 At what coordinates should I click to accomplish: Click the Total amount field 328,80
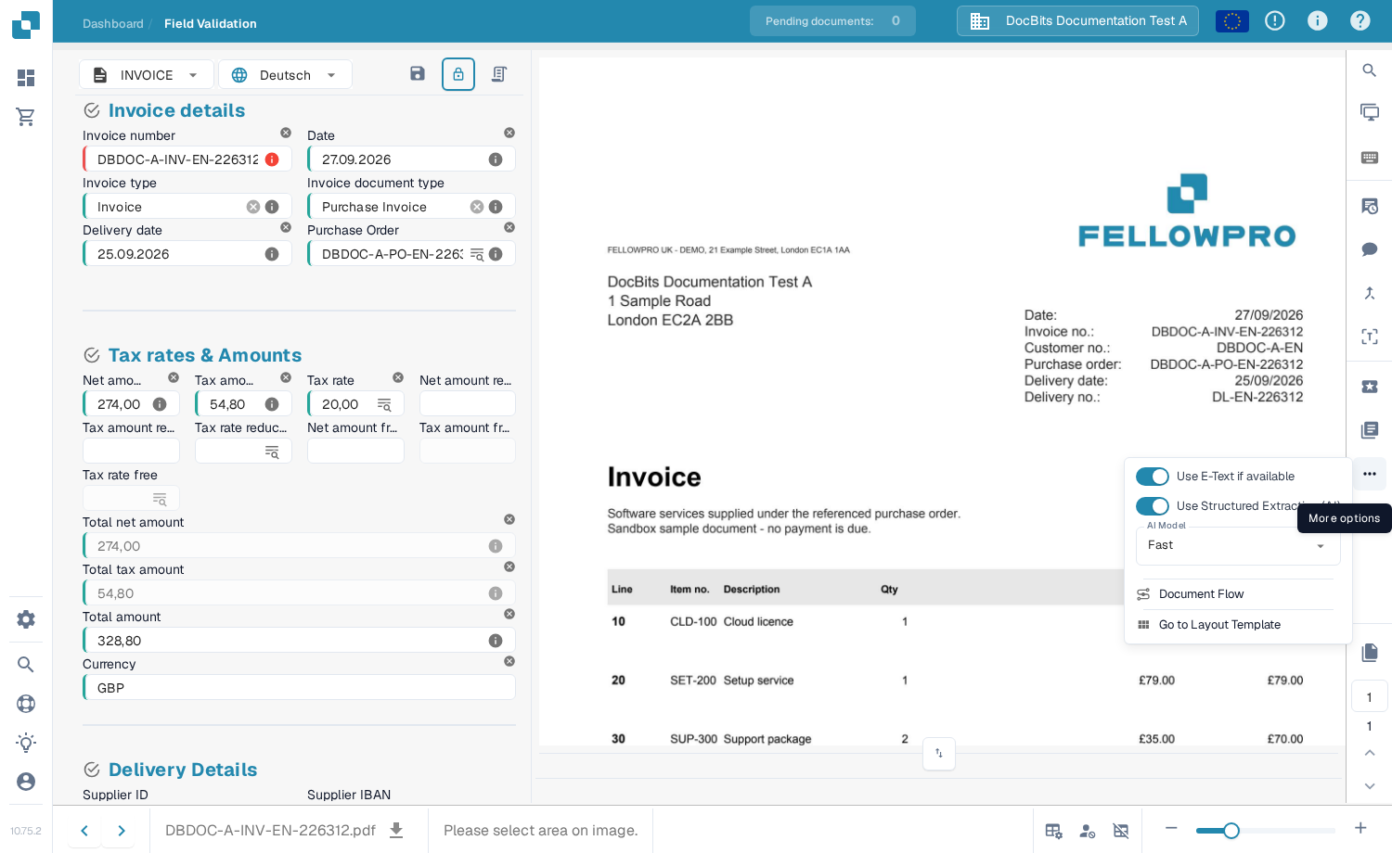[x=299, y=640]
